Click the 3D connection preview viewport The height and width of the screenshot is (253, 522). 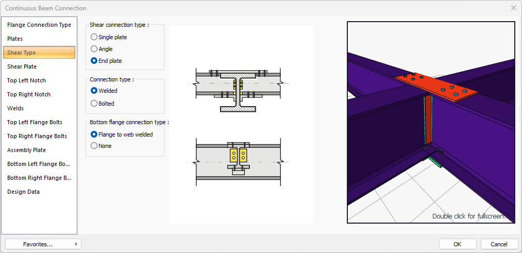tap(431, 122)
